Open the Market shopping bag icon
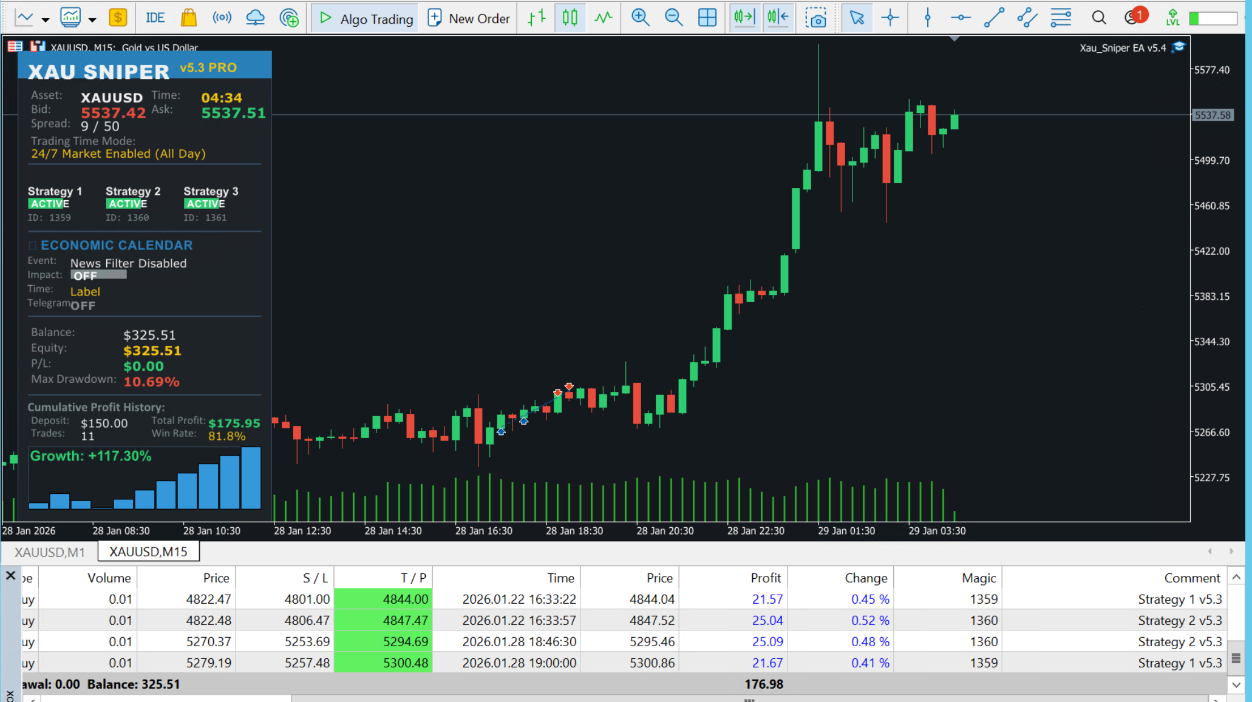This screenshot has height=702, width=1252. click(189, 18)
